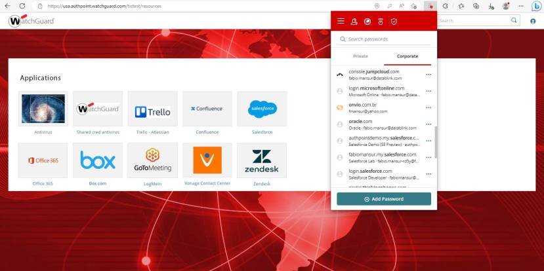This screenshot has height=271, width=544.
Task: Click the user profile icon in the red header
Action: pyautogui.click(x=354, y=22)
